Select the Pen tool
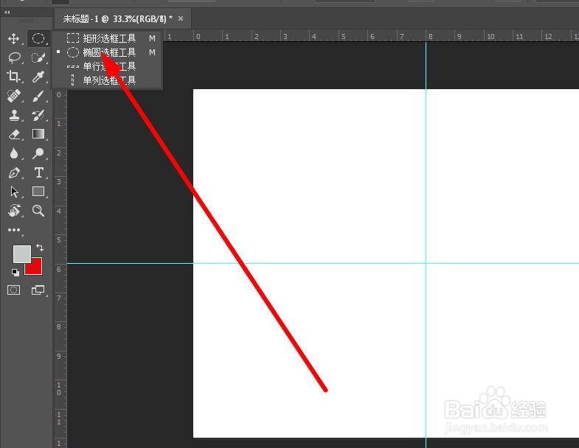 [x=14, y=172]
